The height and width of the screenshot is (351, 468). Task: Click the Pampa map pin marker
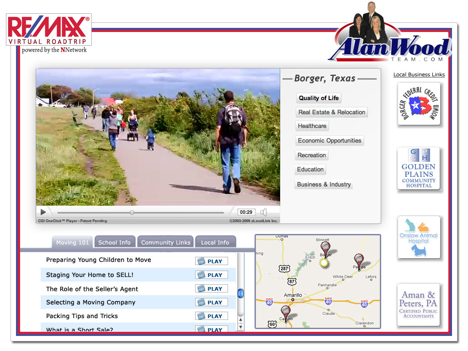(359, 261)
